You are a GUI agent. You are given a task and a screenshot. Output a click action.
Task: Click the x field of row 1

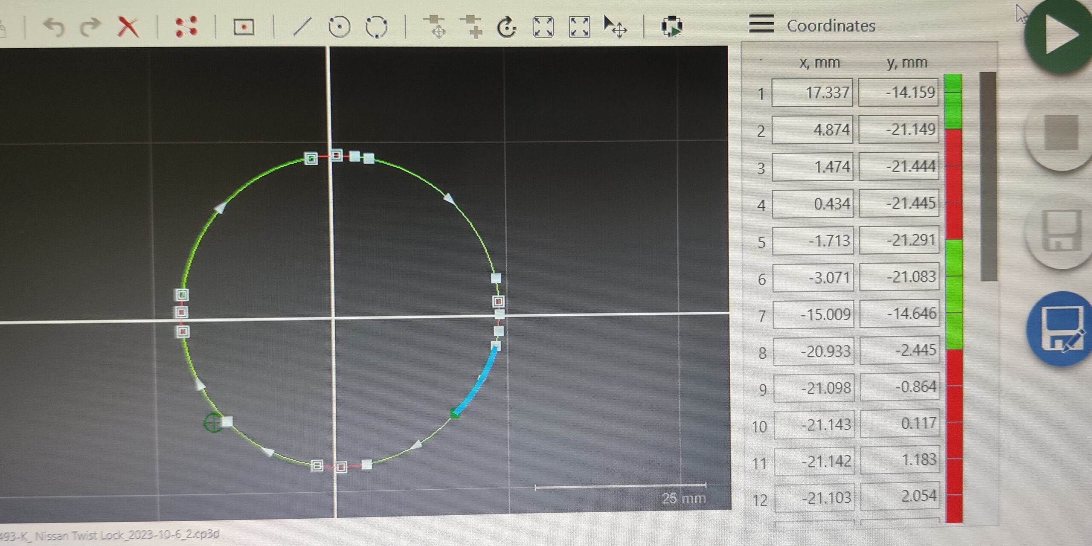point(812,93)
